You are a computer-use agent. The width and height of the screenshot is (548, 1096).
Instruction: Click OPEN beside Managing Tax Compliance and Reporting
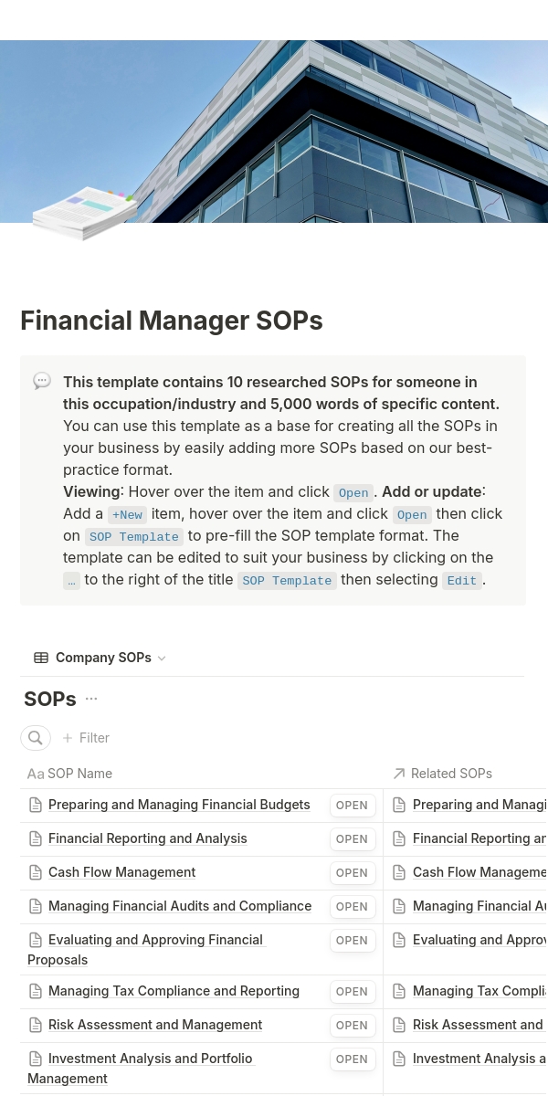click(x=352, y=992)
